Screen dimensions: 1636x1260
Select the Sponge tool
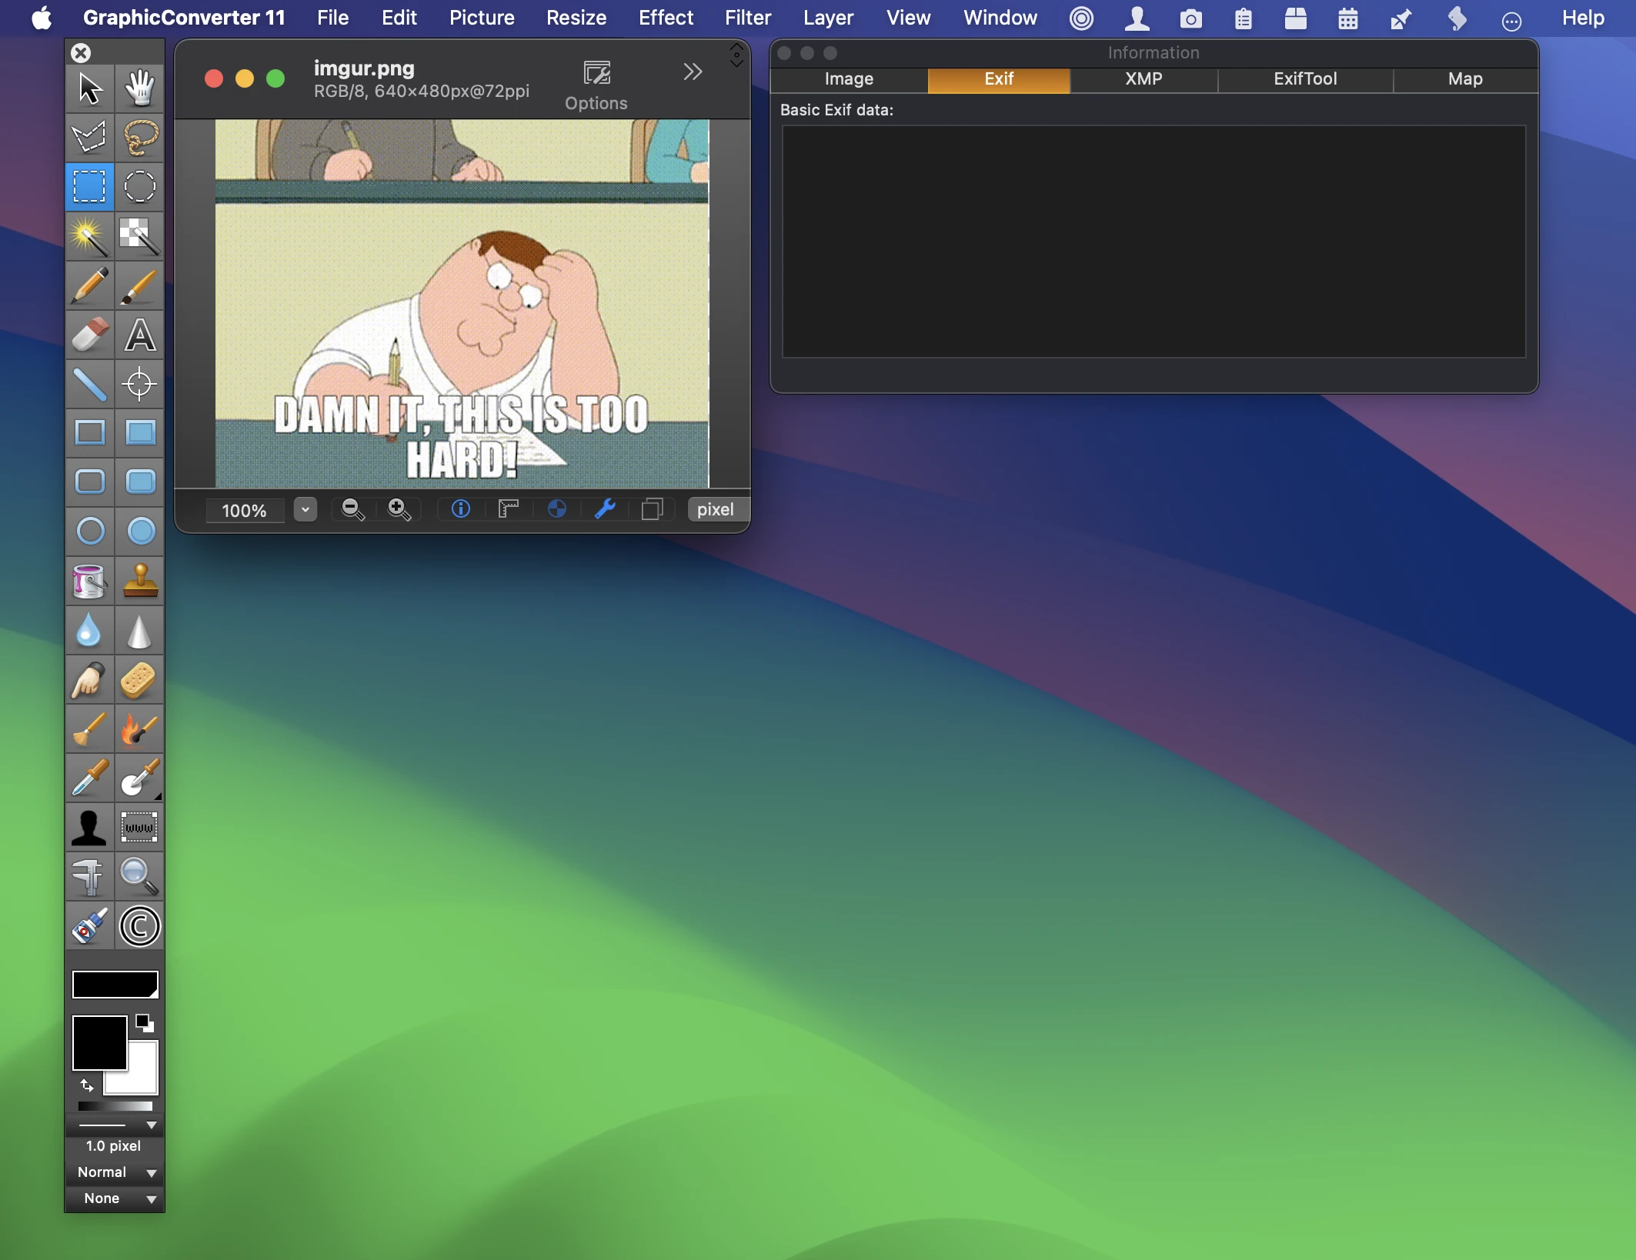click(140, 679)
